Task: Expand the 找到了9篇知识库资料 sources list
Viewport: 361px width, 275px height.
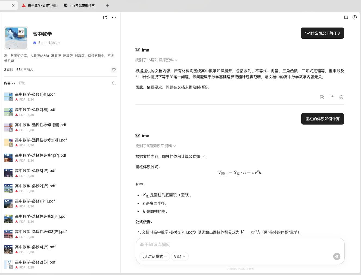Action: click(156, 146)
